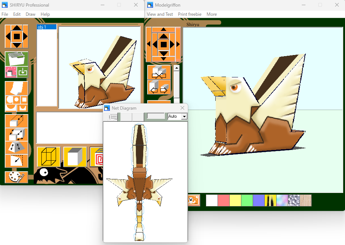345x245 pixels.
Task: Open the paint palette tool
Action: 16,177
